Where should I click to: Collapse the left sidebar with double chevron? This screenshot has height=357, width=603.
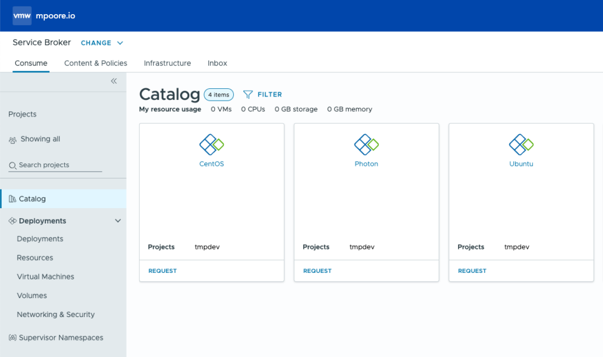coord(114,81)
